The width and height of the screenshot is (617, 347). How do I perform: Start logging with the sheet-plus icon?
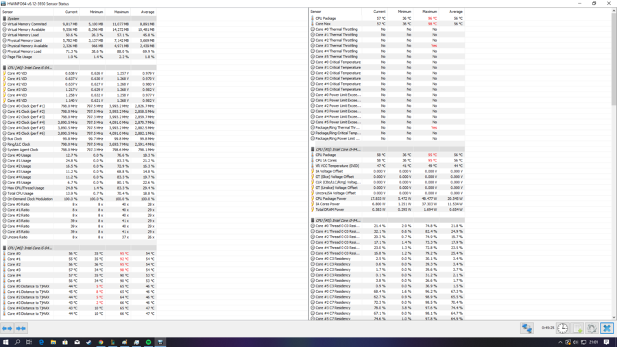tap(578, 328)
